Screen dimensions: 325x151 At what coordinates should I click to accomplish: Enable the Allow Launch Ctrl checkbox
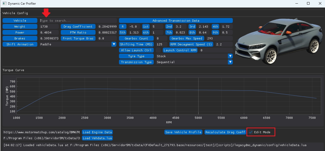pyautogui.click(x=158, y=50)
